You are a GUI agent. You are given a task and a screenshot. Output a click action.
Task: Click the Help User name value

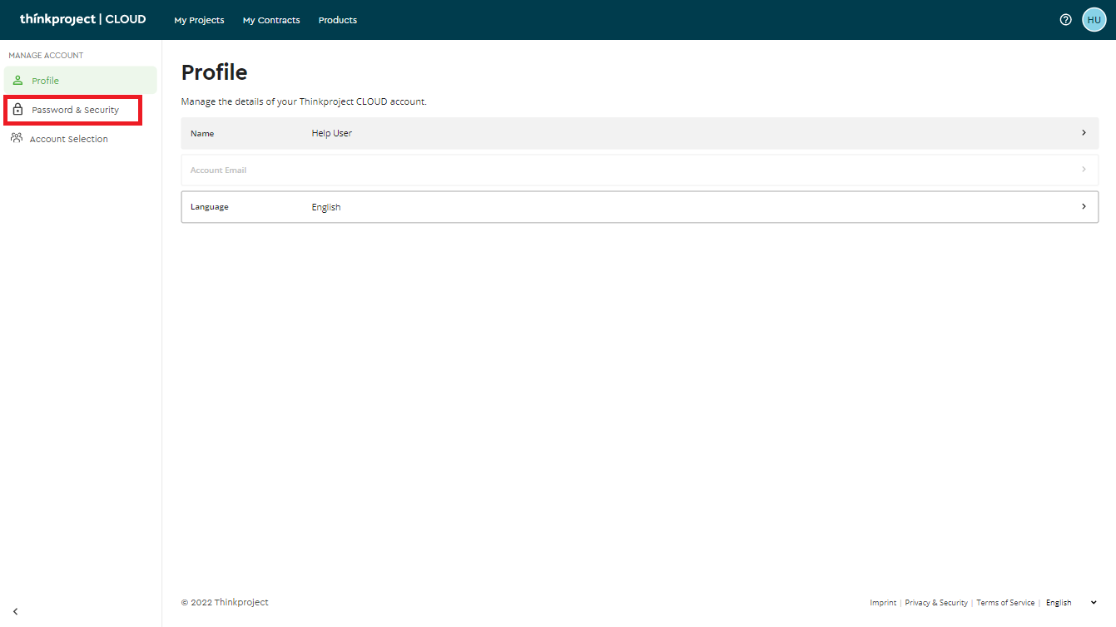click(x=331, y=133)
